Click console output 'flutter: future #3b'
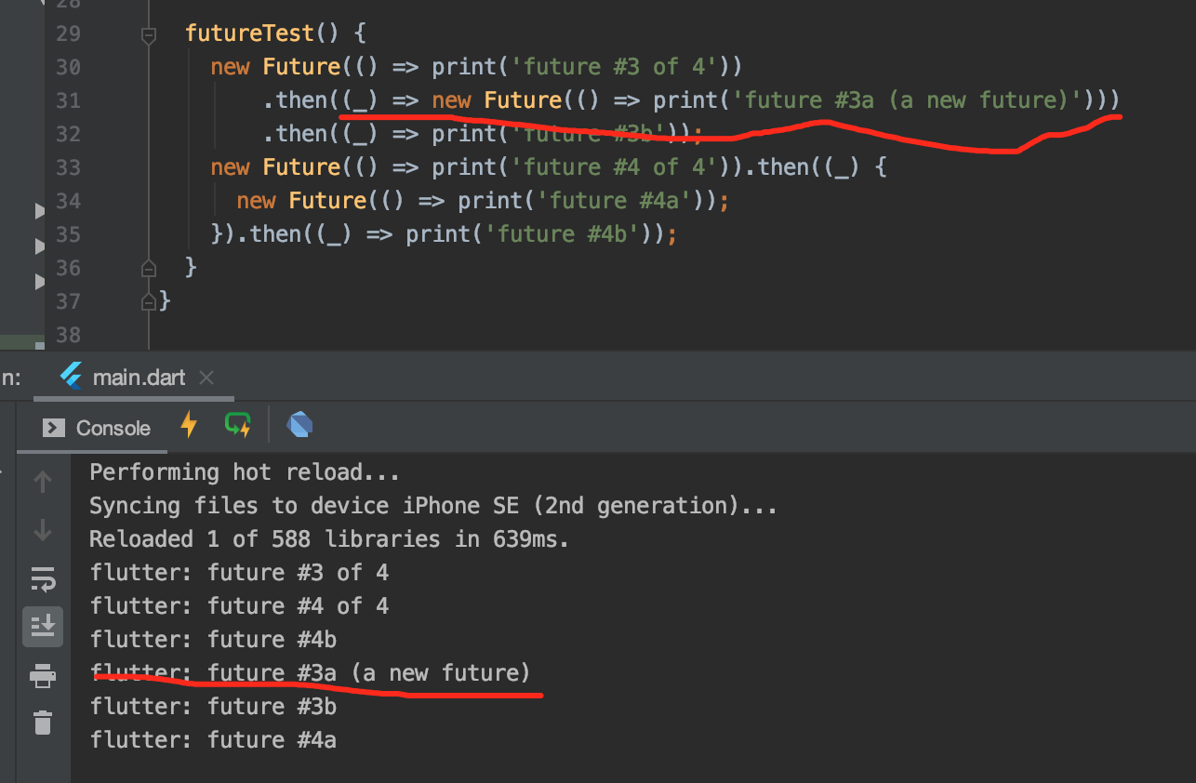This screenshot has width=1196, height=783. tap(213, 707)
